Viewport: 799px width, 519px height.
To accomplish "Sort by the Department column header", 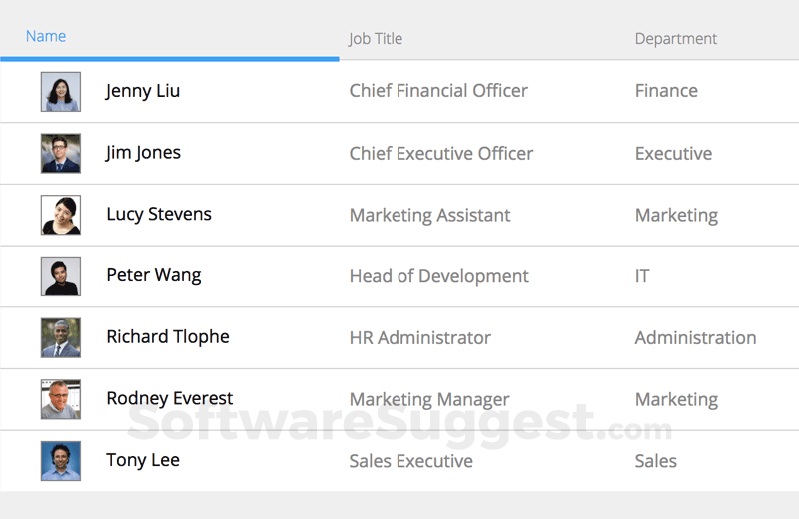I will tap(676, 39).
